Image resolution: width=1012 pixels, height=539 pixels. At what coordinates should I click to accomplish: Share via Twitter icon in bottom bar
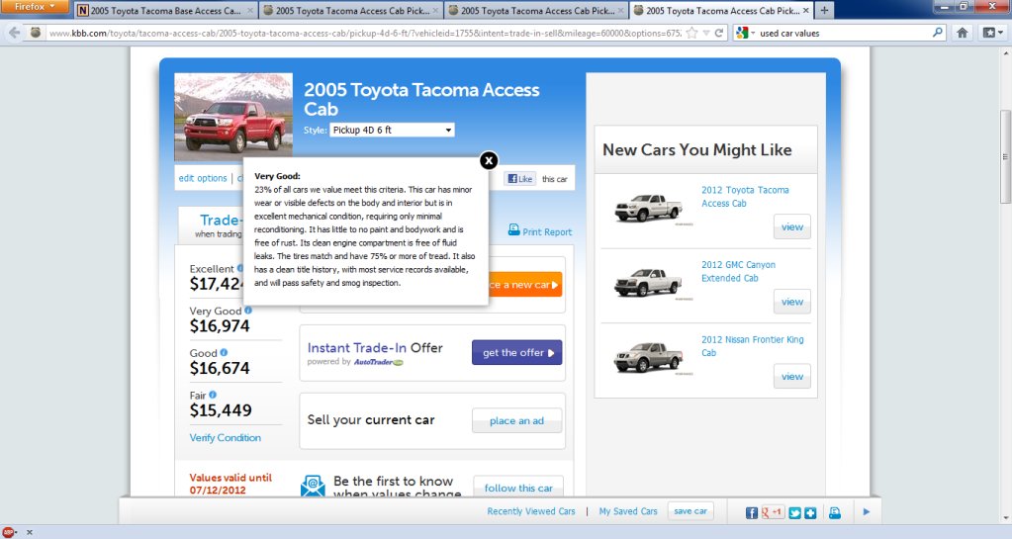click(x=795, y=512)
